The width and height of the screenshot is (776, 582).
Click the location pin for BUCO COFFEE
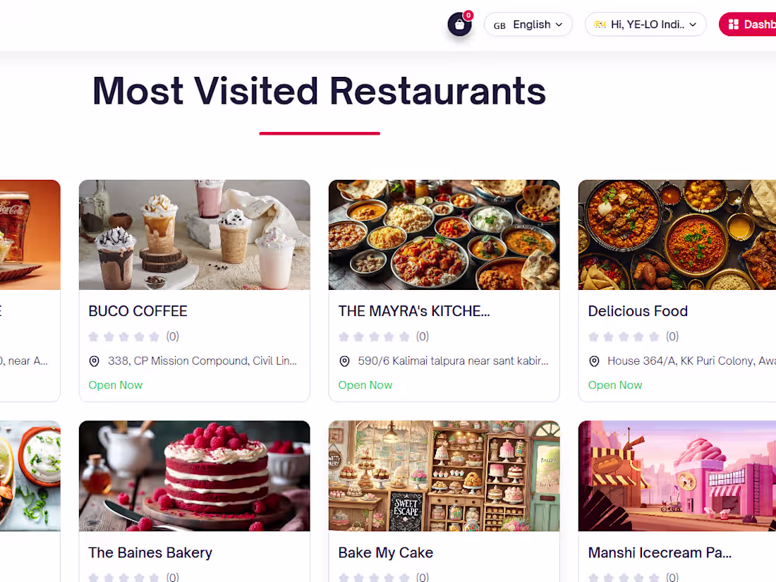[94, 361]
